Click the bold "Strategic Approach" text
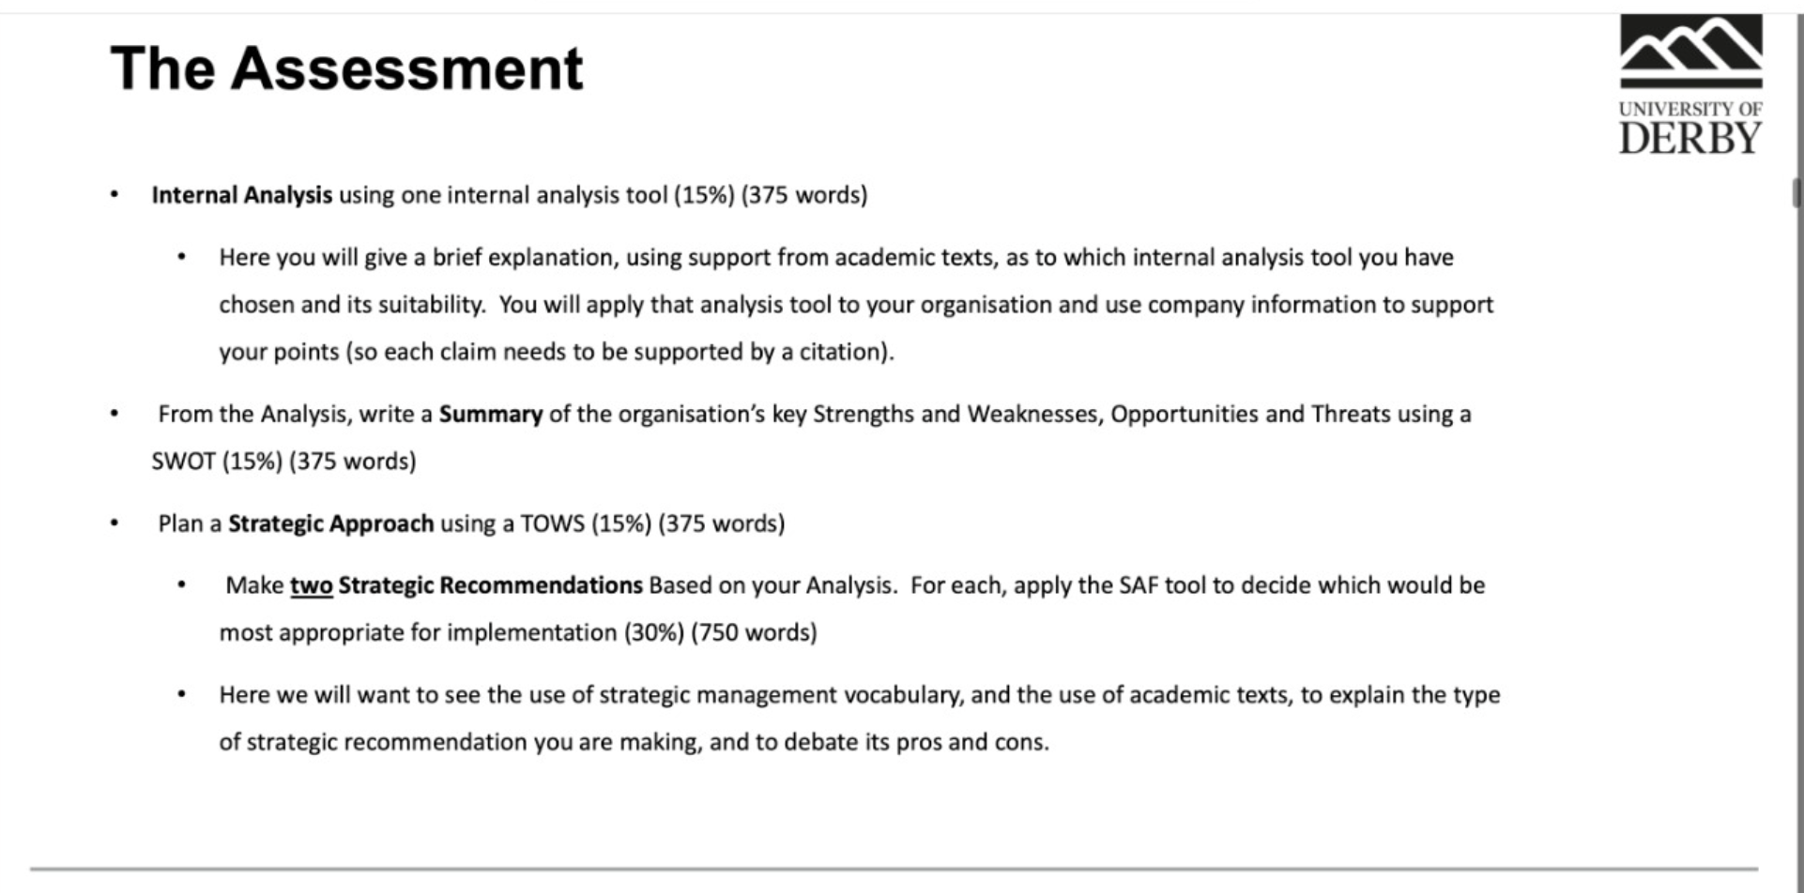The height and width of the screenshot is (893, 1804). coord(331,523)
